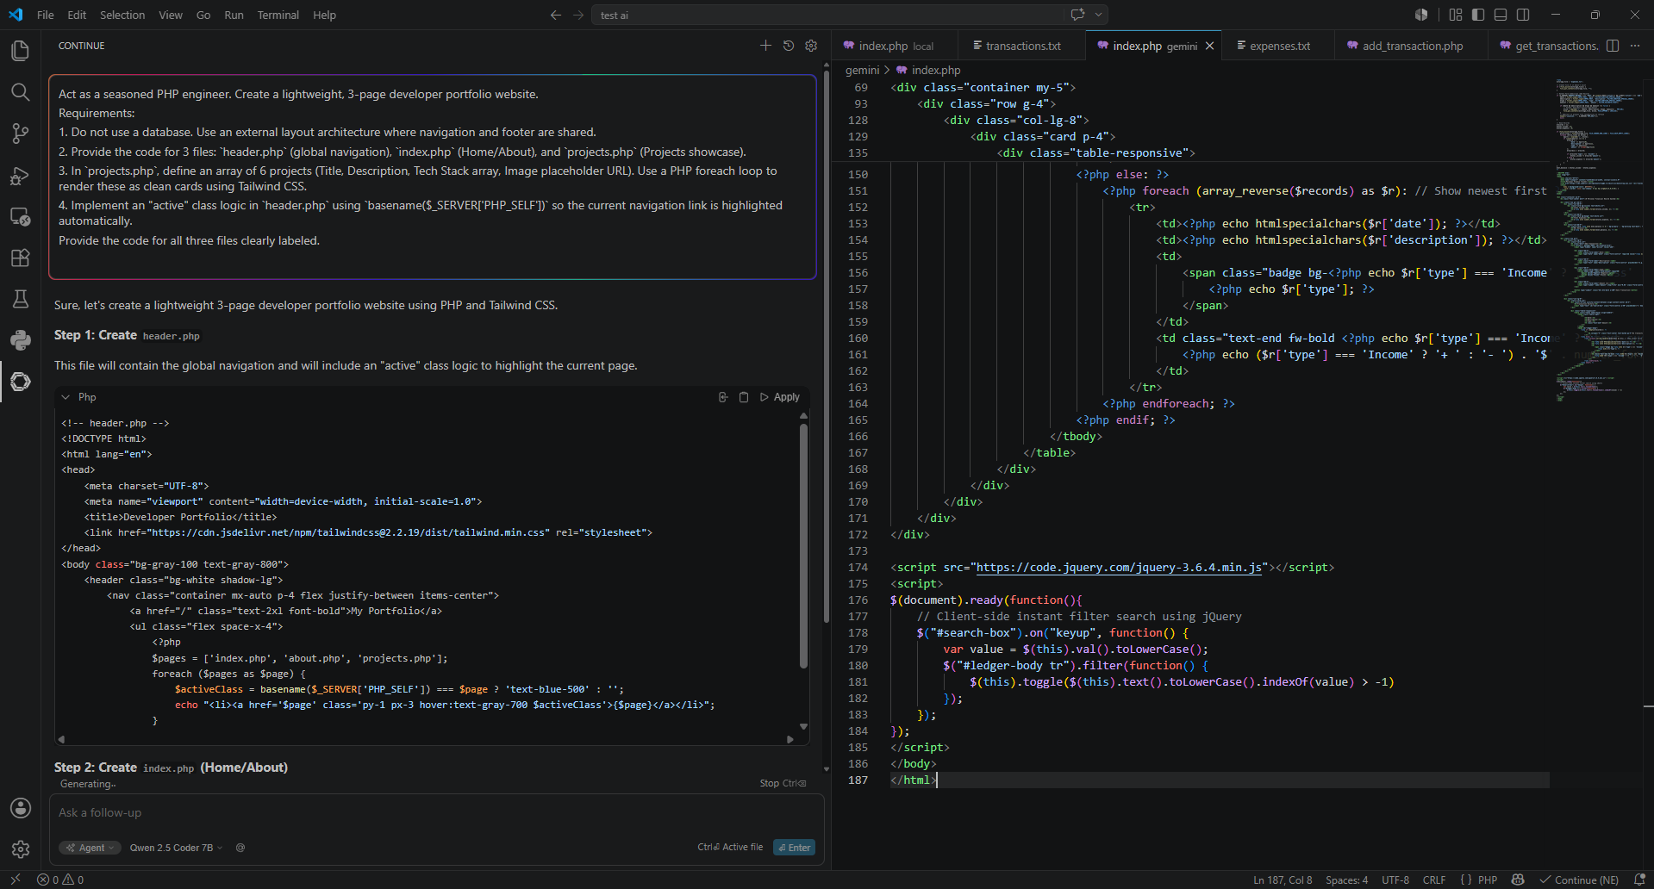
Task: Customize layout from title bar
Action: [1456, 15]
